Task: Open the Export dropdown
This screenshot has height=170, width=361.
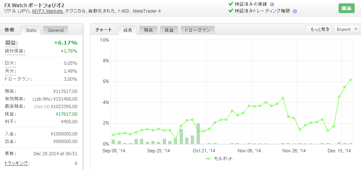Action: pyautogui.click(x=346, y=29)
